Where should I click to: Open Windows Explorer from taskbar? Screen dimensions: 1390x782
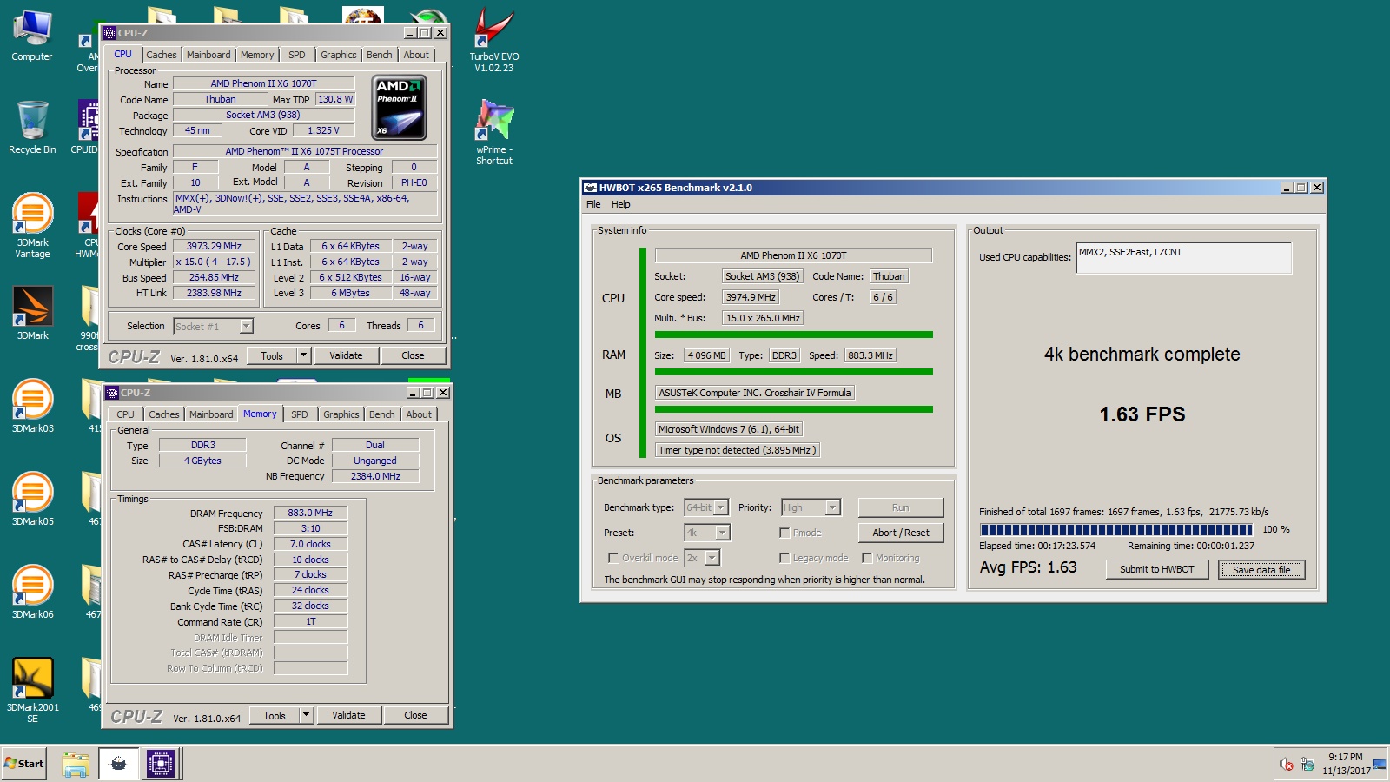click(x=76, y=764)
